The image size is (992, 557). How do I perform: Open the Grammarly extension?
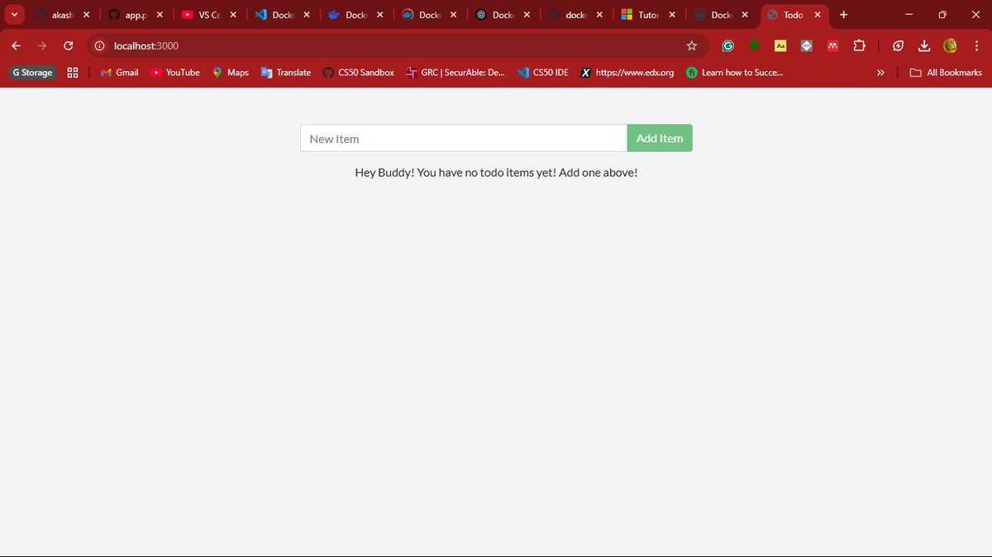[727, 45]
